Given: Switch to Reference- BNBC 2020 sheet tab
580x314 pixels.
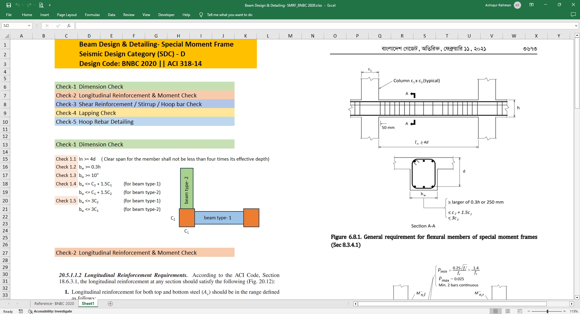Looking at the screenshot, I should coord(54,303).
